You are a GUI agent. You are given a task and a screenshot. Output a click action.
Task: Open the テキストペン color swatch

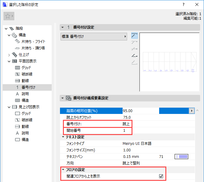[x=181, y=156]
